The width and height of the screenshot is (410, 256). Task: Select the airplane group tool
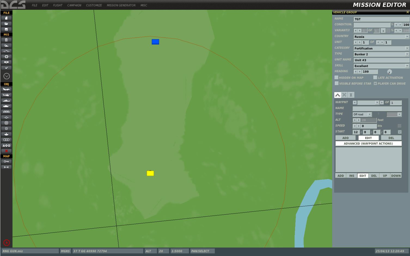[x=6, y=90]
